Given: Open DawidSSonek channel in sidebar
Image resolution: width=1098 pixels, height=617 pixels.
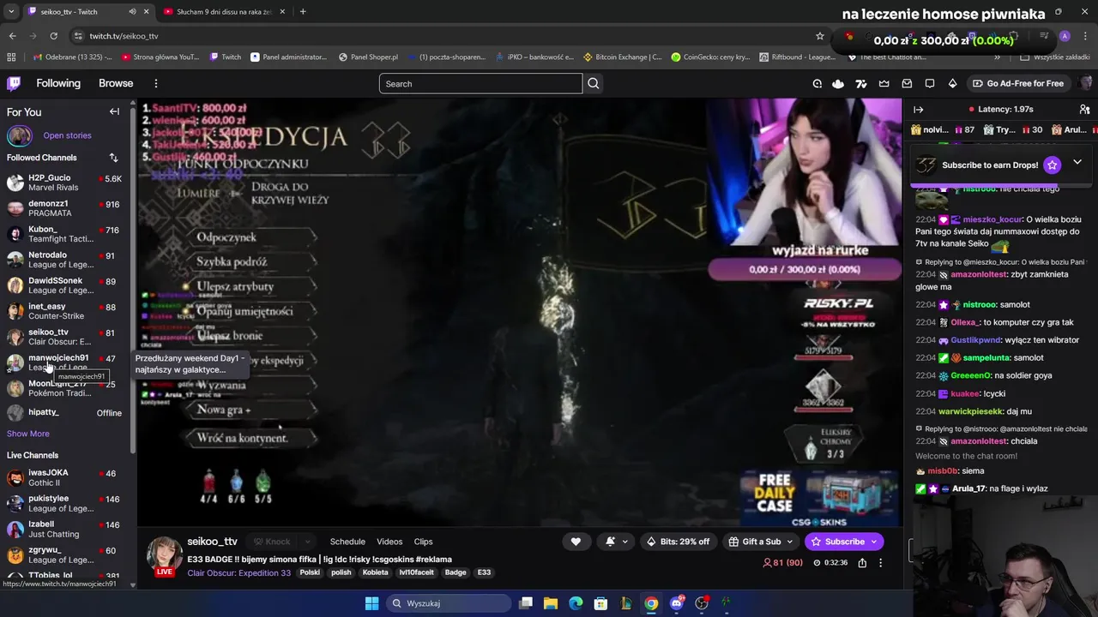Looking at the screenshot, I should pyautogui.click(x=67, y=285).
